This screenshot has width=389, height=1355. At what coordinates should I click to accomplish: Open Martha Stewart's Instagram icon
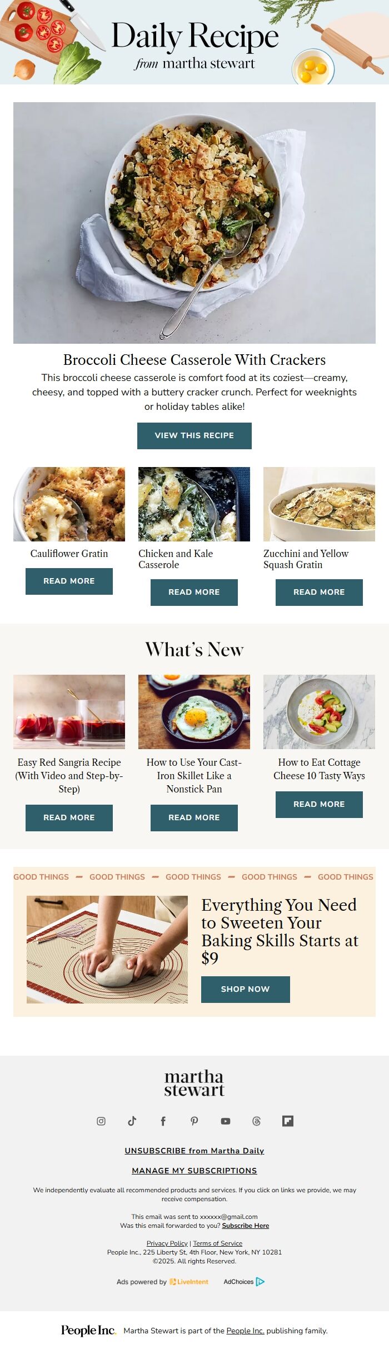[101, 1121]
